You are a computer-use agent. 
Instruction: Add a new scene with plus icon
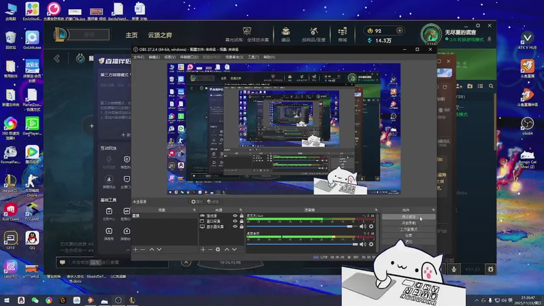[x=135, y=250]
